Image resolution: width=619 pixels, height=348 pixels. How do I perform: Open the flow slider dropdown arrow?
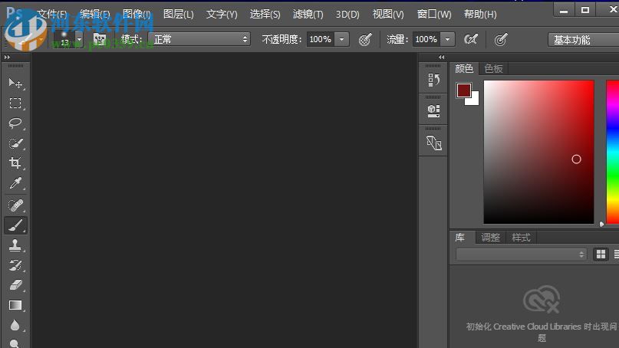tap(448, 39)
